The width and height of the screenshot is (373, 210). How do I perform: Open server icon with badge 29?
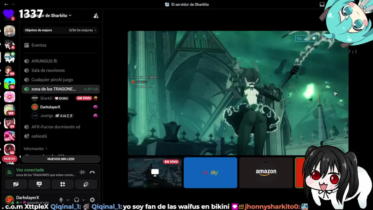click(x=9, y=71)
